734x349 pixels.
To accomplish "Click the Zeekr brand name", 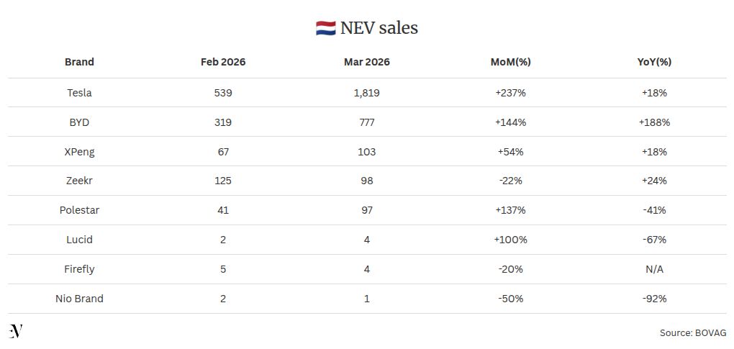I will pyautogui.click(x=79, y=181).
